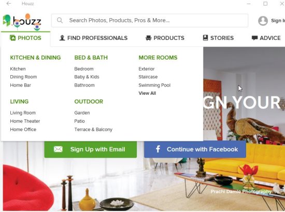Select the Home Theater category
This screenshot has height=212, width=285.
tap(25, 121)
